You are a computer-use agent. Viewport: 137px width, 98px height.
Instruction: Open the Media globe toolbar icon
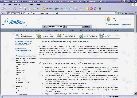[56, 9]
